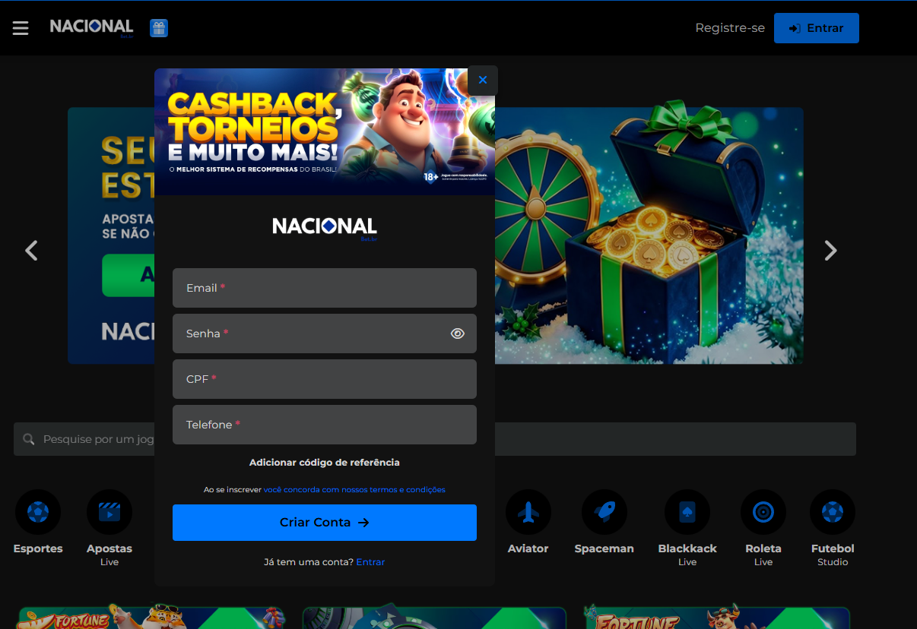Select the Blackjack Live card icon
The image size is (917, 629).
687,512
